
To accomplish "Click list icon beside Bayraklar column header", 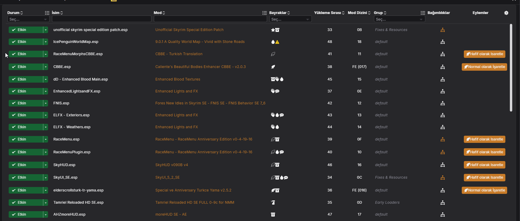I will pos(265,13).
